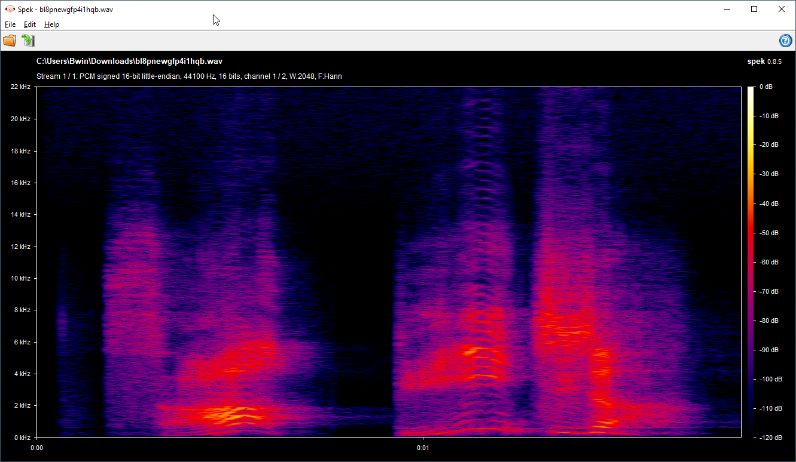Click the window title 'Spek - bl8pnewgfp4i1hqb.wav'
Image resolution: width=796 pixels, height=462 pixels.
65,9
